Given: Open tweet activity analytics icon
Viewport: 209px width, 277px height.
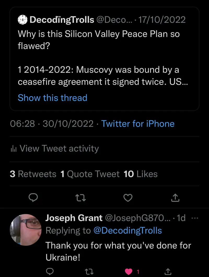Looking at the screenshot, I should (14, 149).
